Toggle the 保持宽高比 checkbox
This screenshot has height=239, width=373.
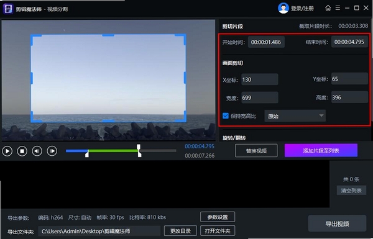point(225,115)
